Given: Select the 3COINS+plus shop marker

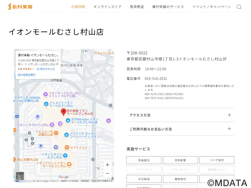Looking at the screenshot, I should [68, 120].
